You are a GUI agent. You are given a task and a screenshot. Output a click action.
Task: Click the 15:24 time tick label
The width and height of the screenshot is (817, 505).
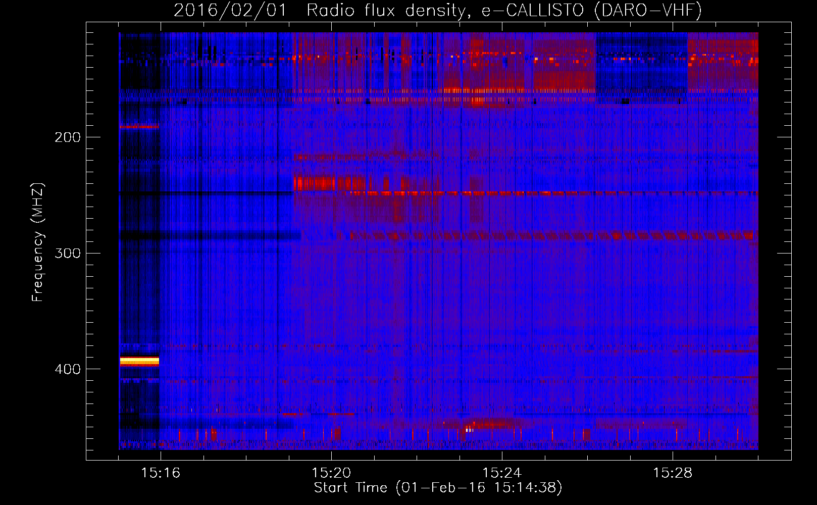(502, 473)
